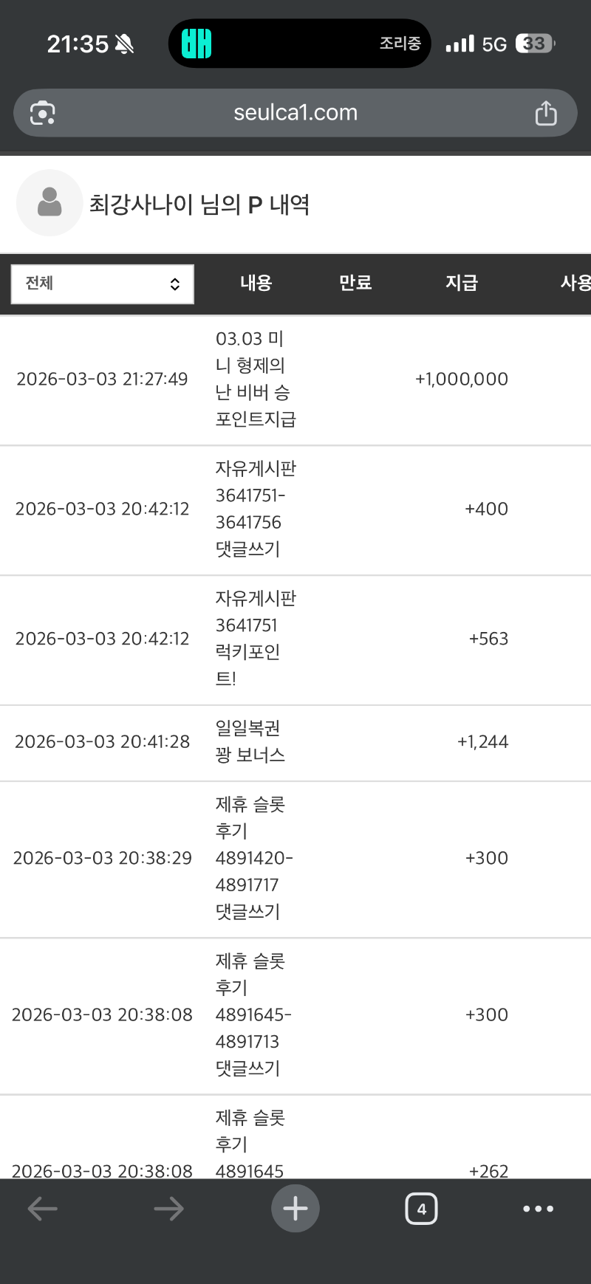Open the three-dot browser menu

point(538,1209)
